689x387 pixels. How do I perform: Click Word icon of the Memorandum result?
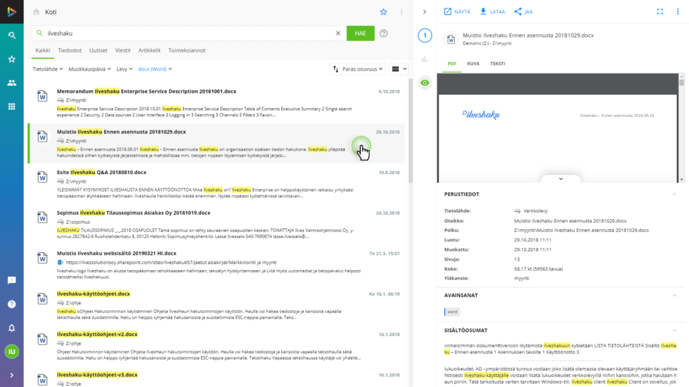(x=42, y=96)
